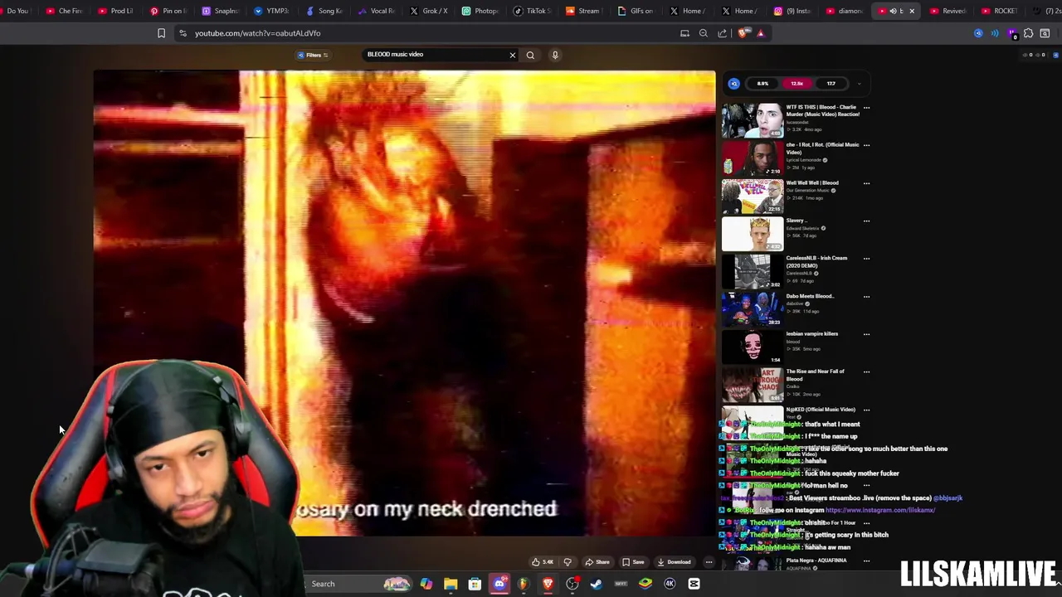Open the browser extensions puzzle icon

click(1028, 33)
